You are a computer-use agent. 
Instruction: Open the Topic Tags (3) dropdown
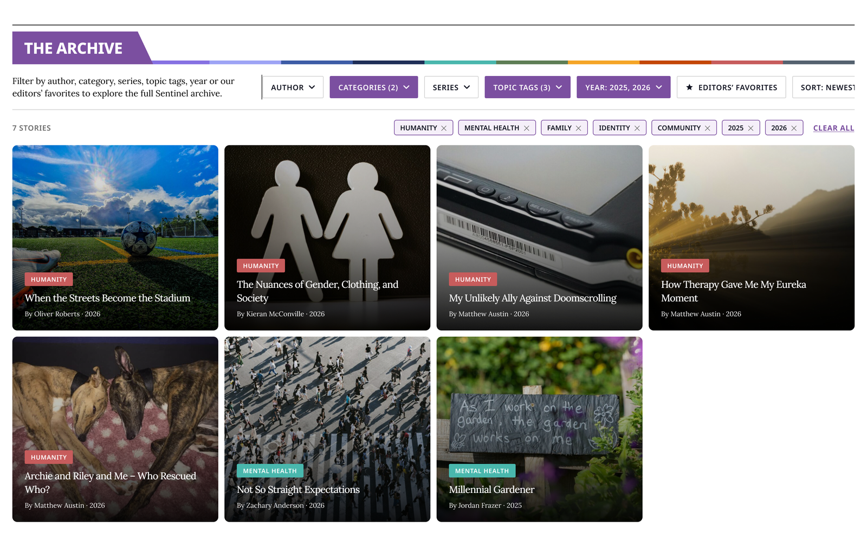527,87
